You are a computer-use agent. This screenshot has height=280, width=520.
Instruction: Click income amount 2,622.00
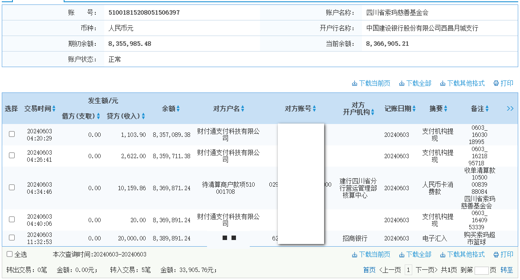(133, 156)
